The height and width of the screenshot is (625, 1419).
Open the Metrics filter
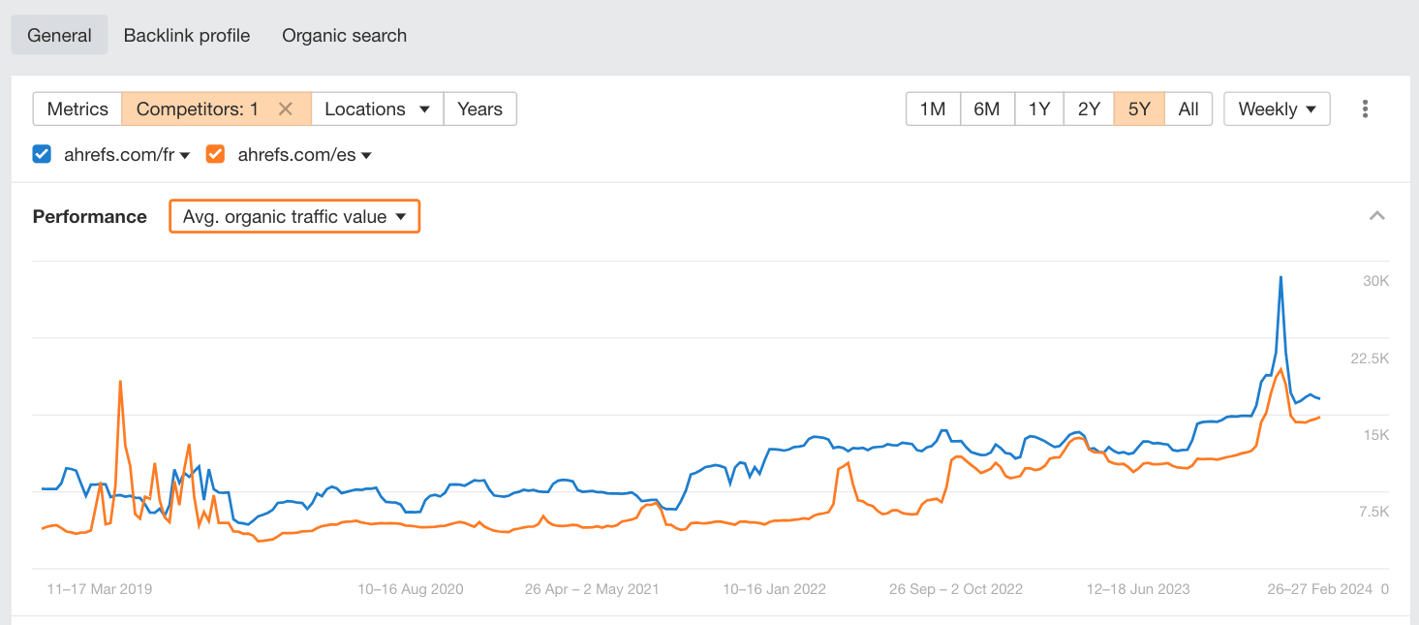[77, 109]
